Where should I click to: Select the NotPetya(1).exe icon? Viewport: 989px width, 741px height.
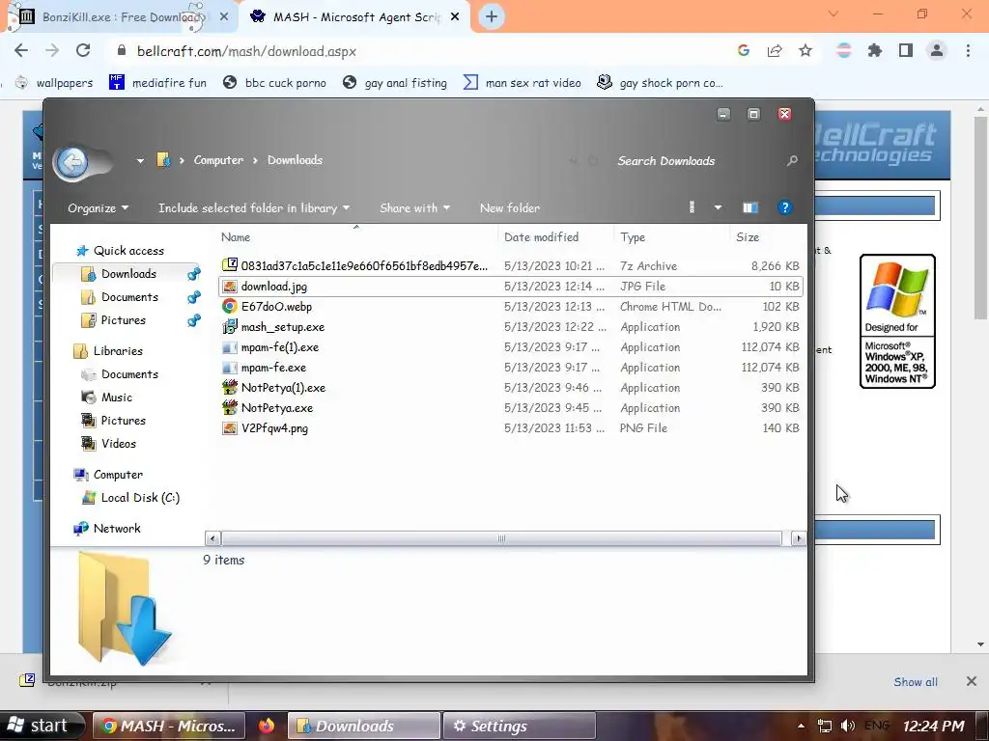click(230, 388)
